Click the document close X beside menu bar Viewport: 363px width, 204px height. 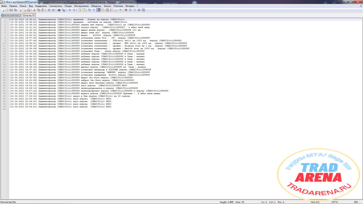[x=361, y=6]
